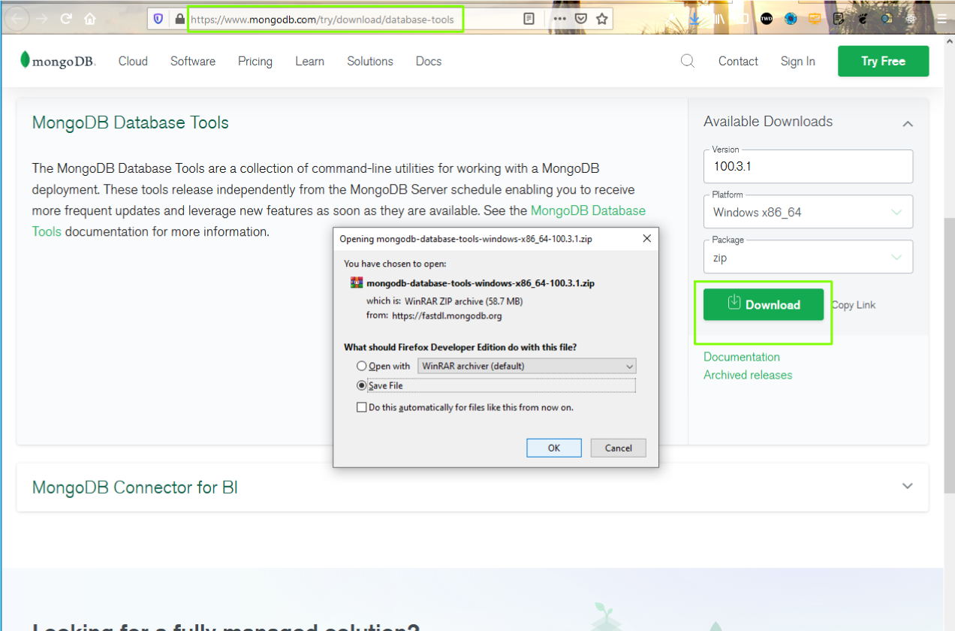Open the Package dropdown showing zip
The height and width of the screenshot is (631, 955).
click(809, 257)
